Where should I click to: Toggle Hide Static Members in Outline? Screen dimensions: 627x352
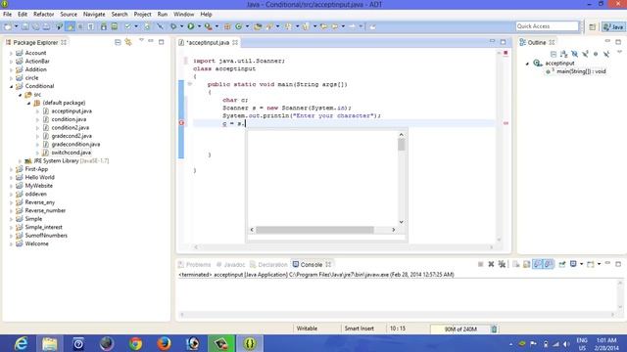coord(585,54)
